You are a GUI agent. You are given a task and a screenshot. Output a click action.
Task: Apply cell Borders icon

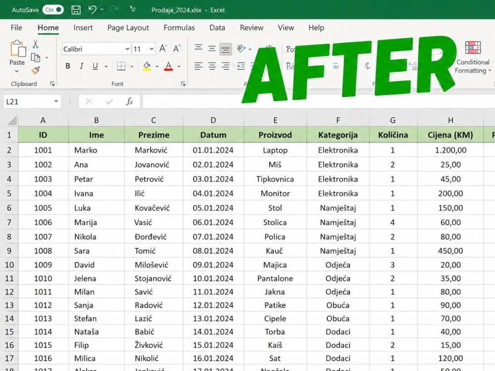[121, 66]
